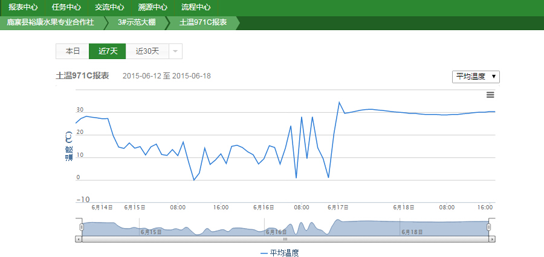Image resolution: width=544 pixels, height=257 pixels.
Task: Click the 土温971C报表 breadcrumb
Action: click(203, 22)
